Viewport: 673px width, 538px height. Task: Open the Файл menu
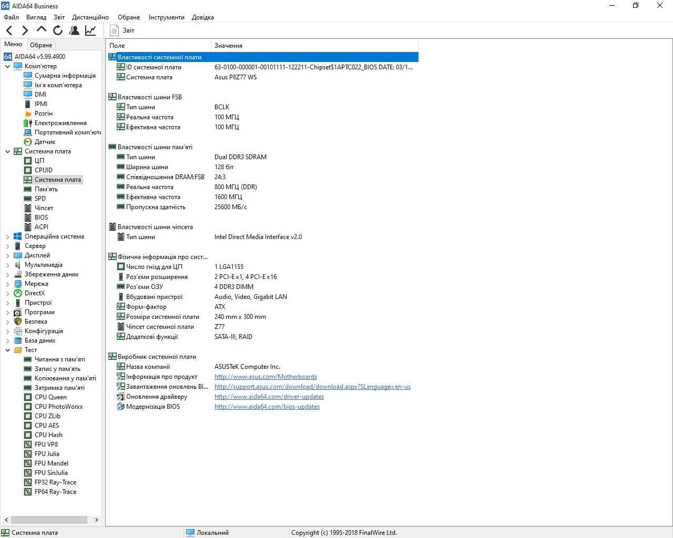(11, 17)
